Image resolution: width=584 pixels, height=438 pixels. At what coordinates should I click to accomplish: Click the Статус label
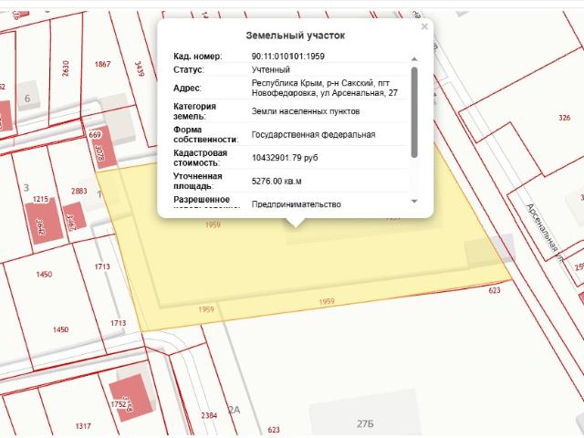189,69
